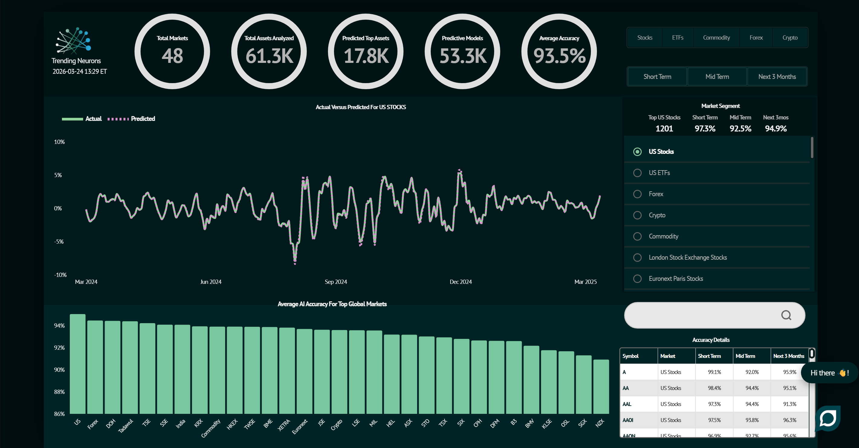The image size is (859, 448).
Task: Click the market segment list scrollbar
Action: pos(812,148)
